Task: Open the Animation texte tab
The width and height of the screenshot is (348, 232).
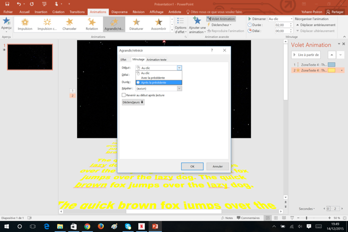Action: [x=157, y=60]
